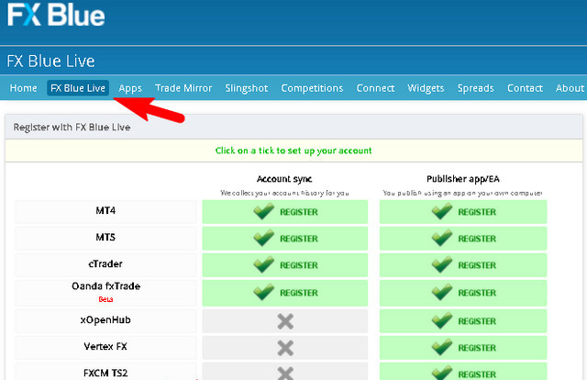The image size is (587, 380).
Task: Select the FX Blue Live tab
Action: pyautogui.click(x=78, y=88)
